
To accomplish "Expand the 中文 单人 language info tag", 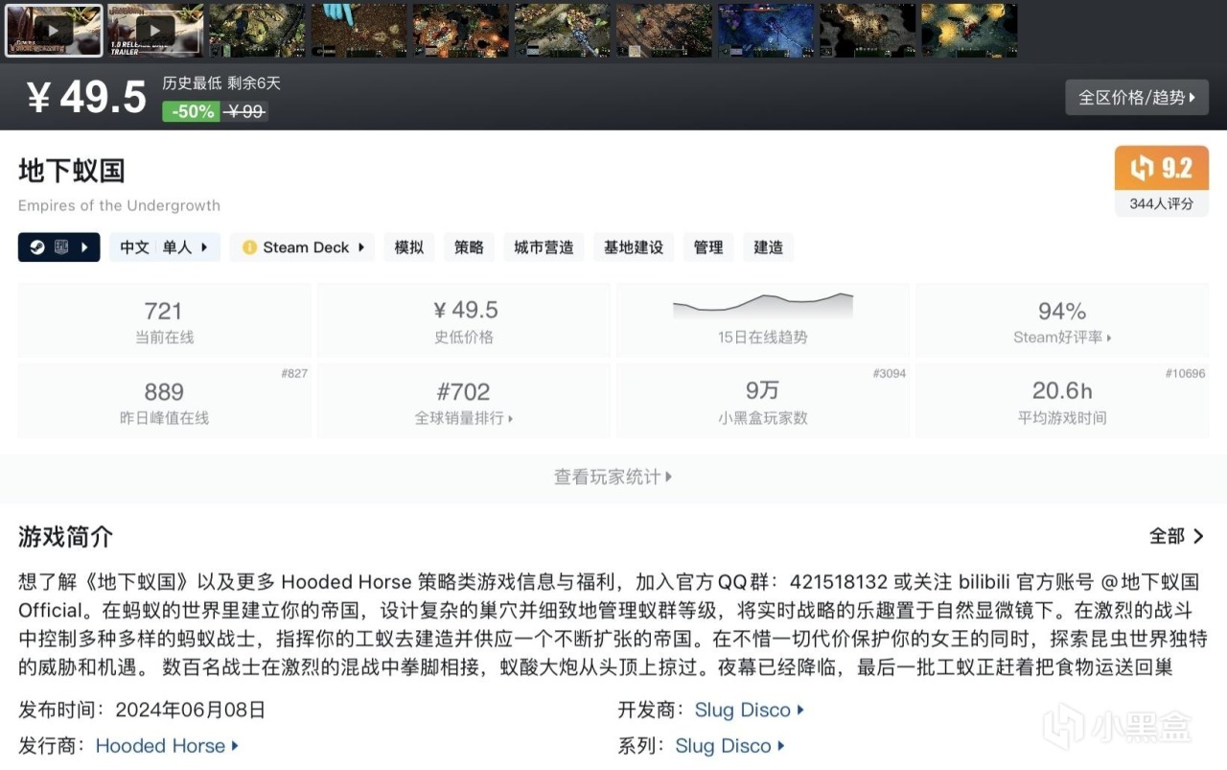I will (164, 247).
